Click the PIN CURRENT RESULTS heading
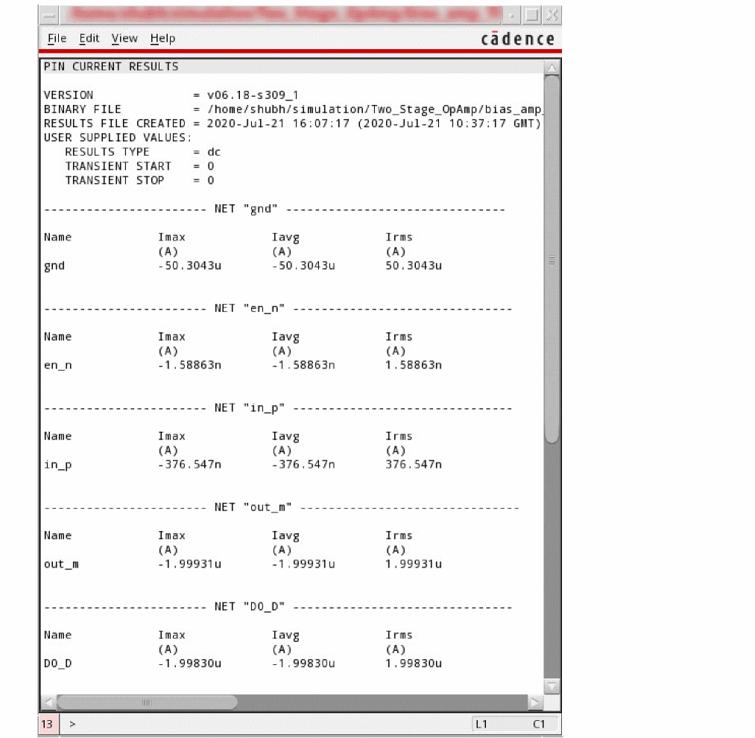Screen dimensions: 755x738 [x=111, y=66]
